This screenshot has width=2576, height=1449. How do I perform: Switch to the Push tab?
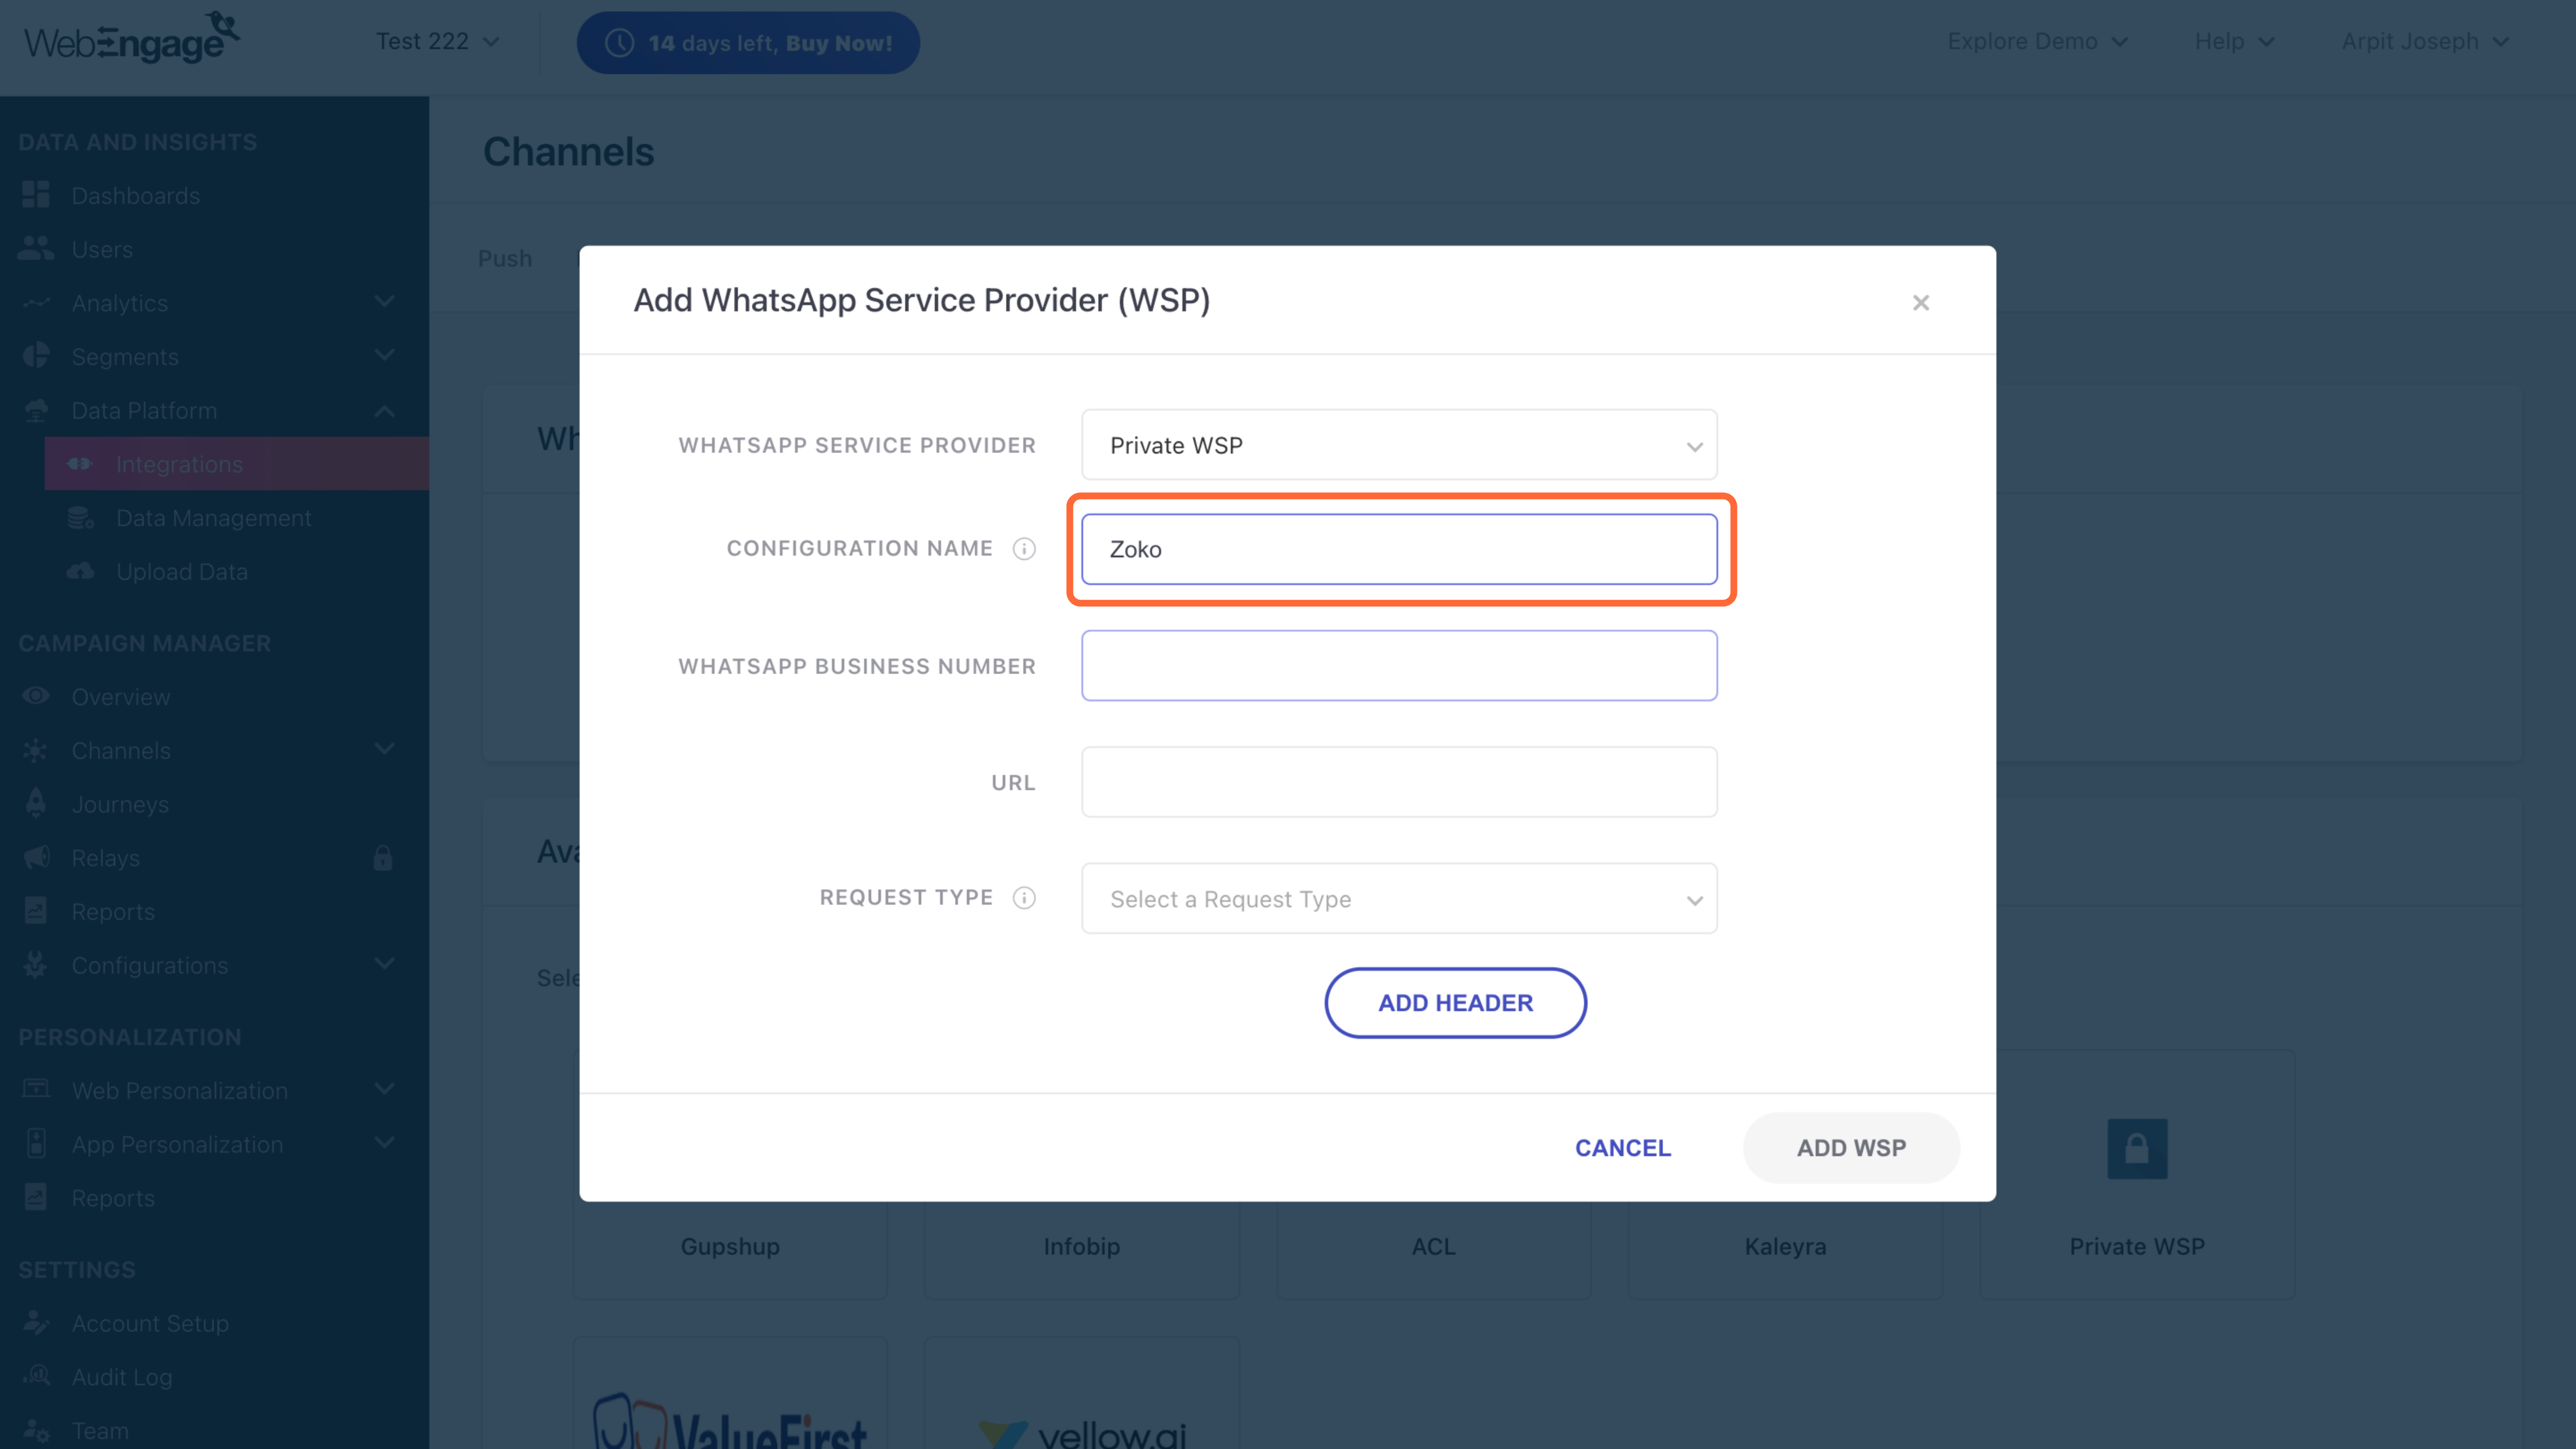[505, 258]
